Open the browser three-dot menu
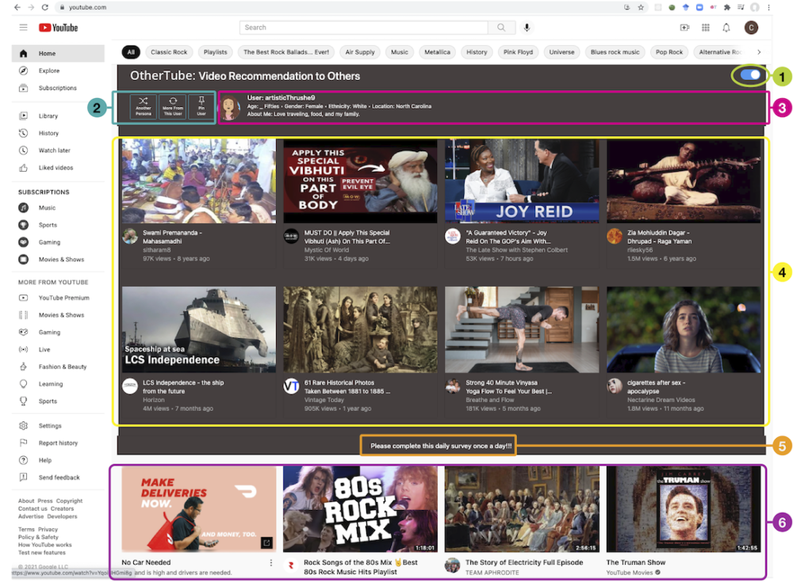 tap(768, 7)
